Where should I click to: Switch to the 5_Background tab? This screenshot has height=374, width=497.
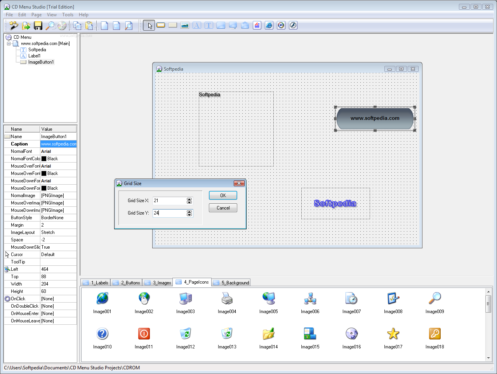(x=231, y=283)
